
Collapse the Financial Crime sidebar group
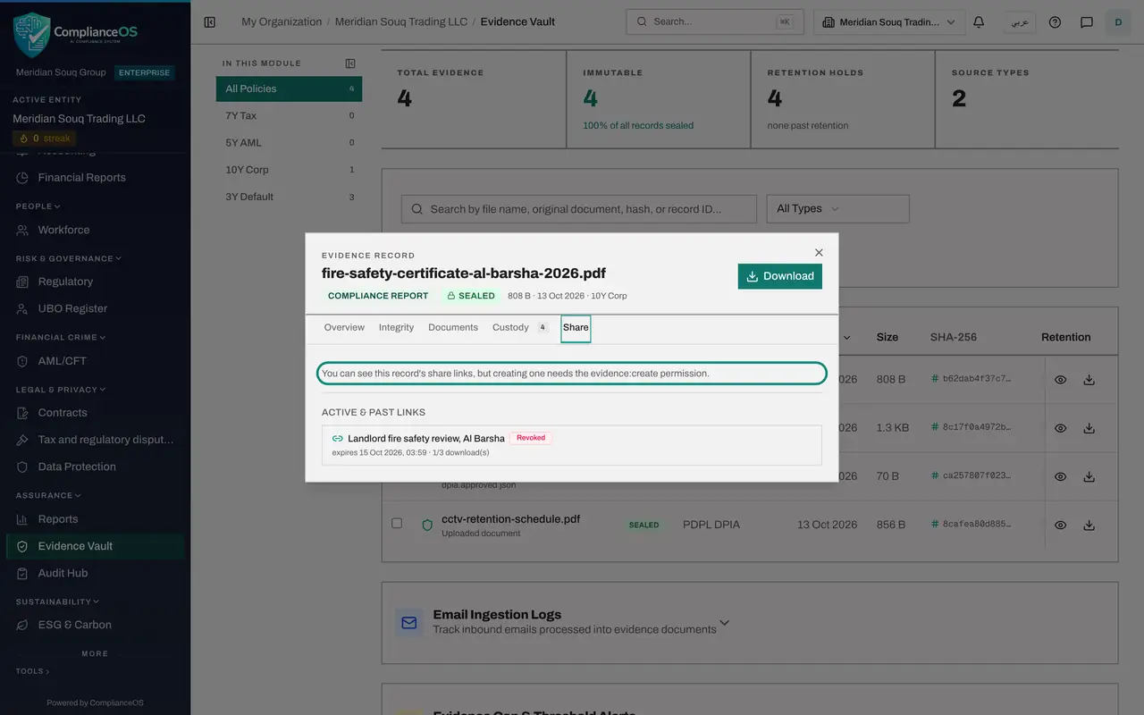(x=61, y=338)
